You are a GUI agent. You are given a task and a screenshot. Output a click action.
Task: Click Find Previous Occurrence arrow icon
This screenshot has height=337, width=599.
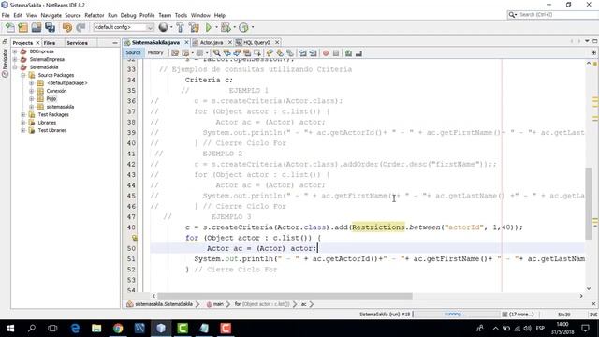coord(226,53)
